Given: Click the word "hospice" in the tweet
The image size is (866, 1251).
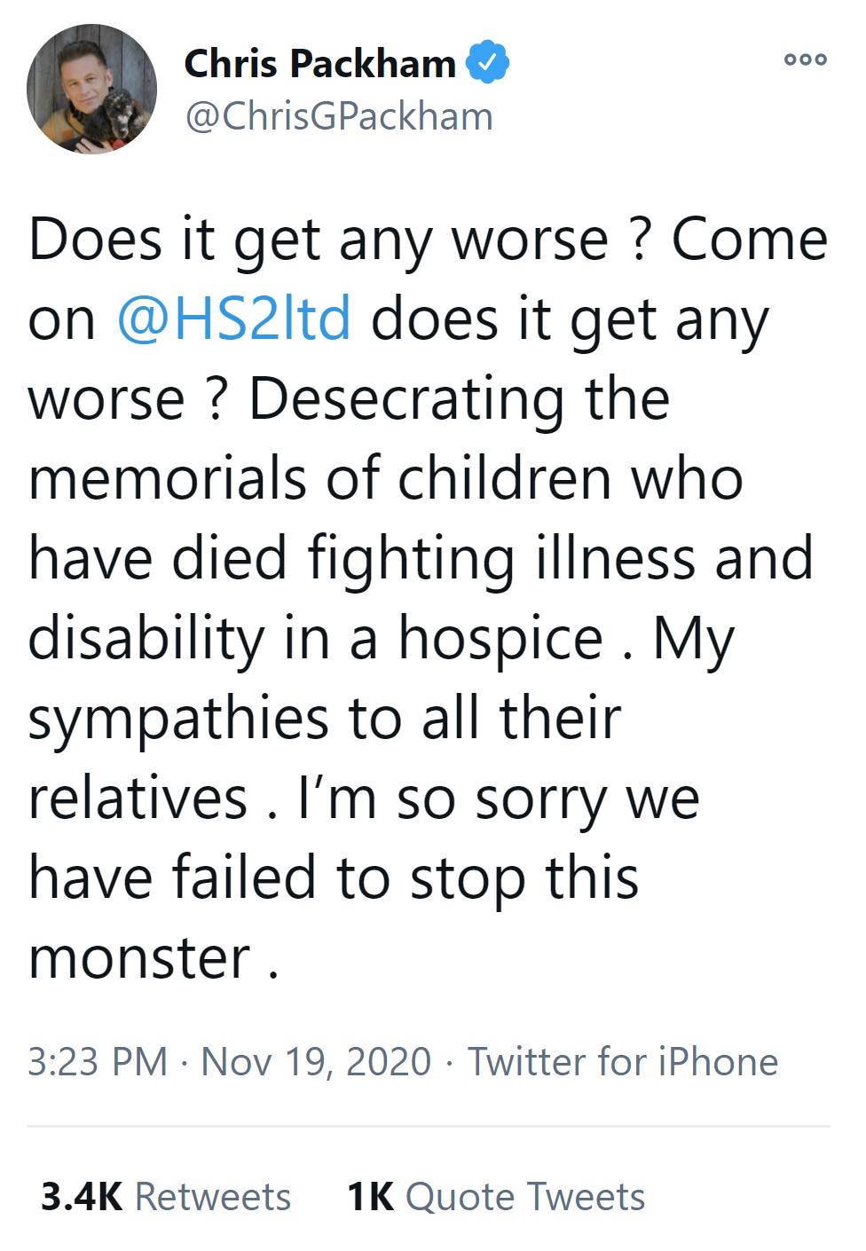Looking at the screenshot, I should click(x=500, y=638).
